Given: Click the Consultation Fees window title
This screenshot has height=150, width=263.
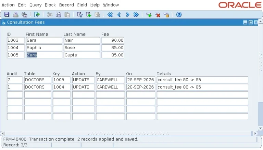Looking at the screenshot, I should (26, 23).
